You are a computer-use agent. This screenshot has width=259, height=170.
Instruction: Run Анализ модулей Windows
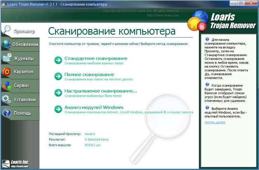pyautogui.click(x=94, y=108)
